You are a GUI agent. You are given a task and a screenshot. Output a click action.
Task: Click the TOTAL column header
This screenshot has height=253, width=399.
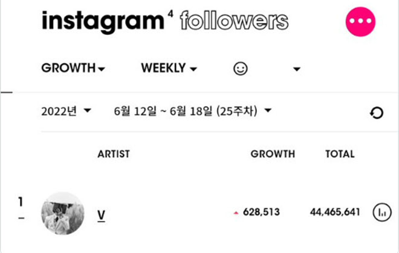(x=340, y=154)
